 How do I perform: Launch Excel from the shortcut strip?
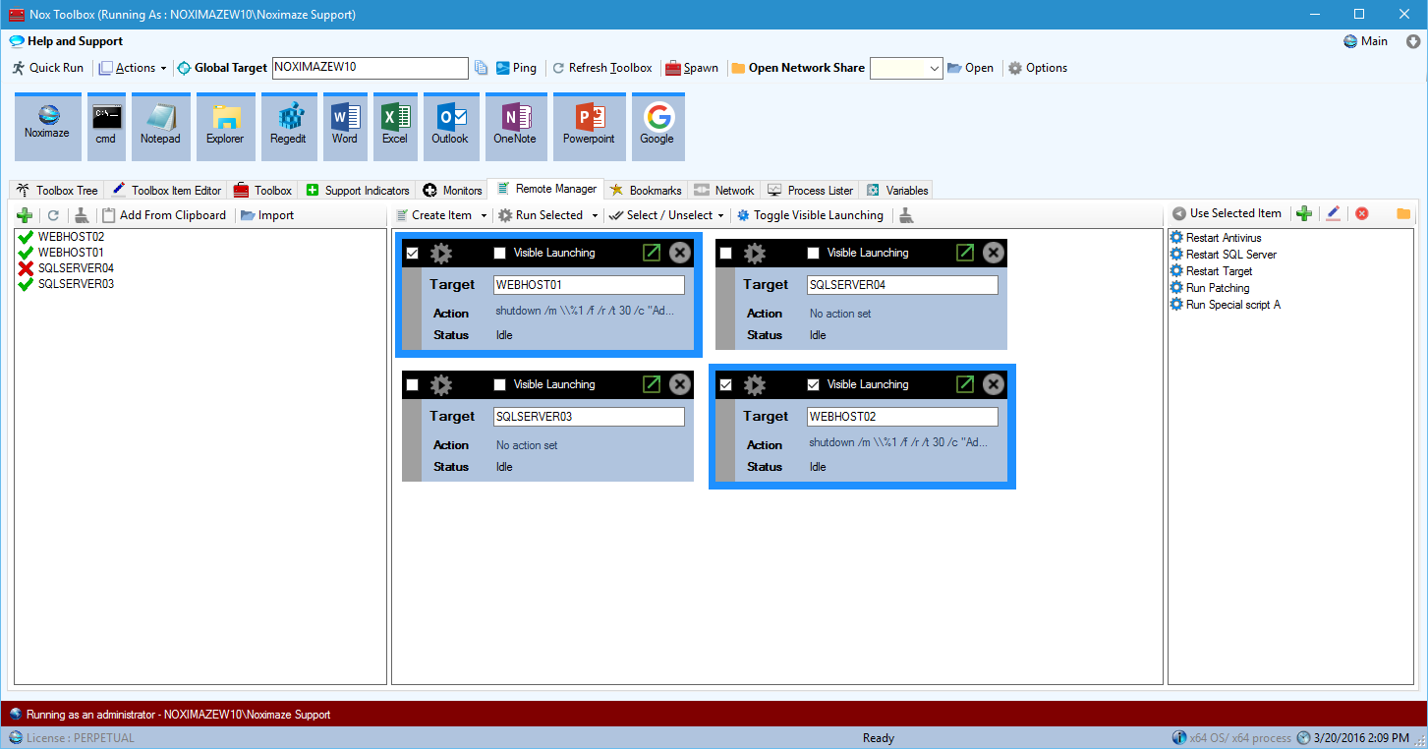click(x=394, y=126)
